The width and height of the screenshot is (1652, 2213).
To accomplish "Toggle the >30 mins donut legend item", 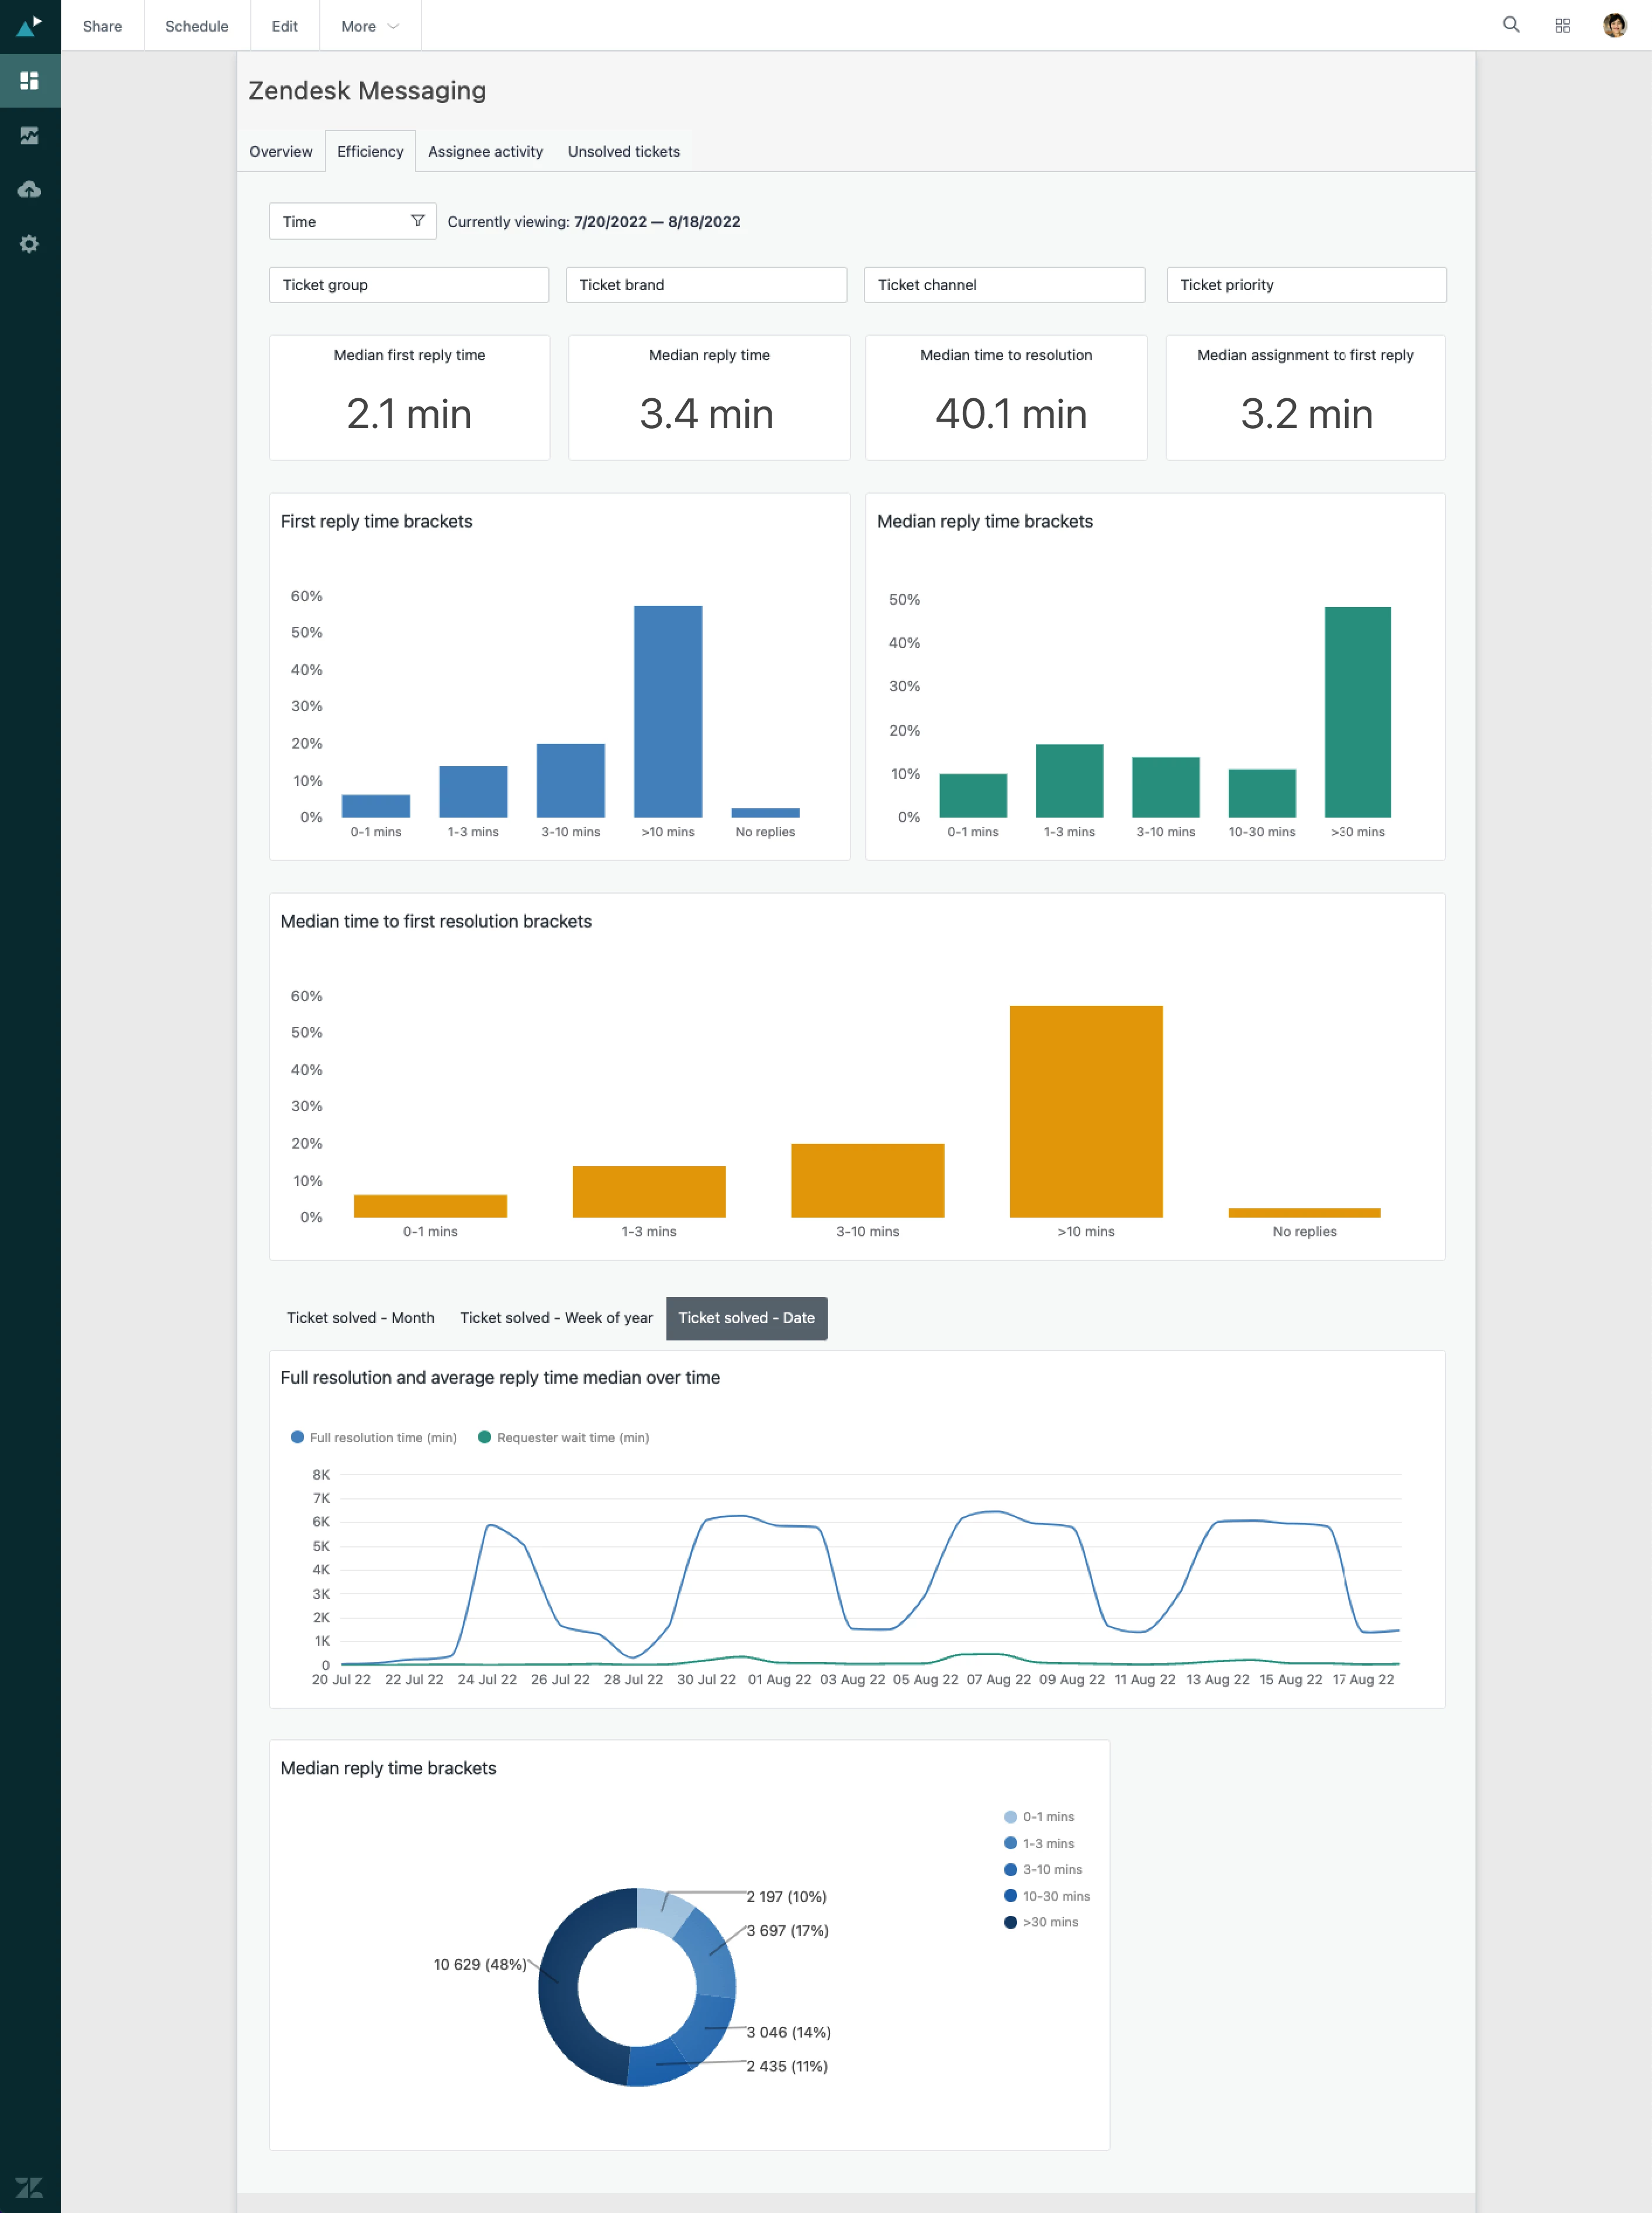I will [1040, 1922].
